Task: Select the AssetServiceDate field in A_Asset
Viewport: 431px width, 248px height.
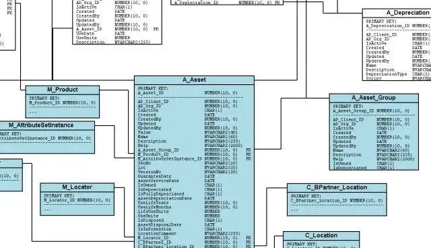Action: point(176,181)
